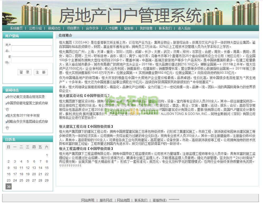Click the 公司简介 section heading

(x=65, y=36)
